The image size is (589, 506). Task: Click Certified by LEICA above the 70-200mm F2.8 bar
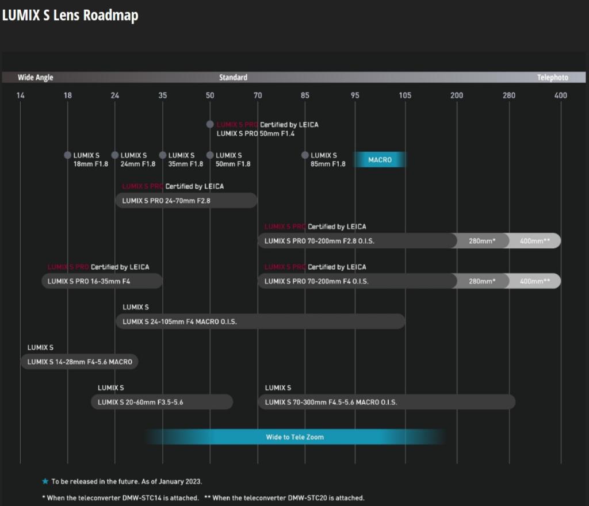click(337, 227)
